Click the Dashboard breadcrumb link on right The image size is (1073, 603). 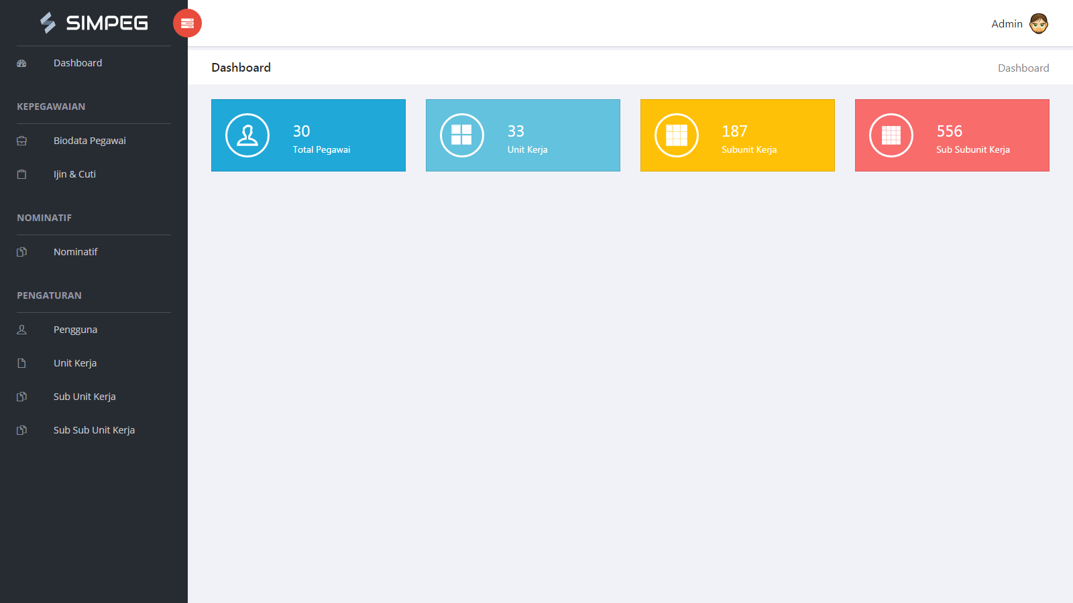(x=1023, y=68)
